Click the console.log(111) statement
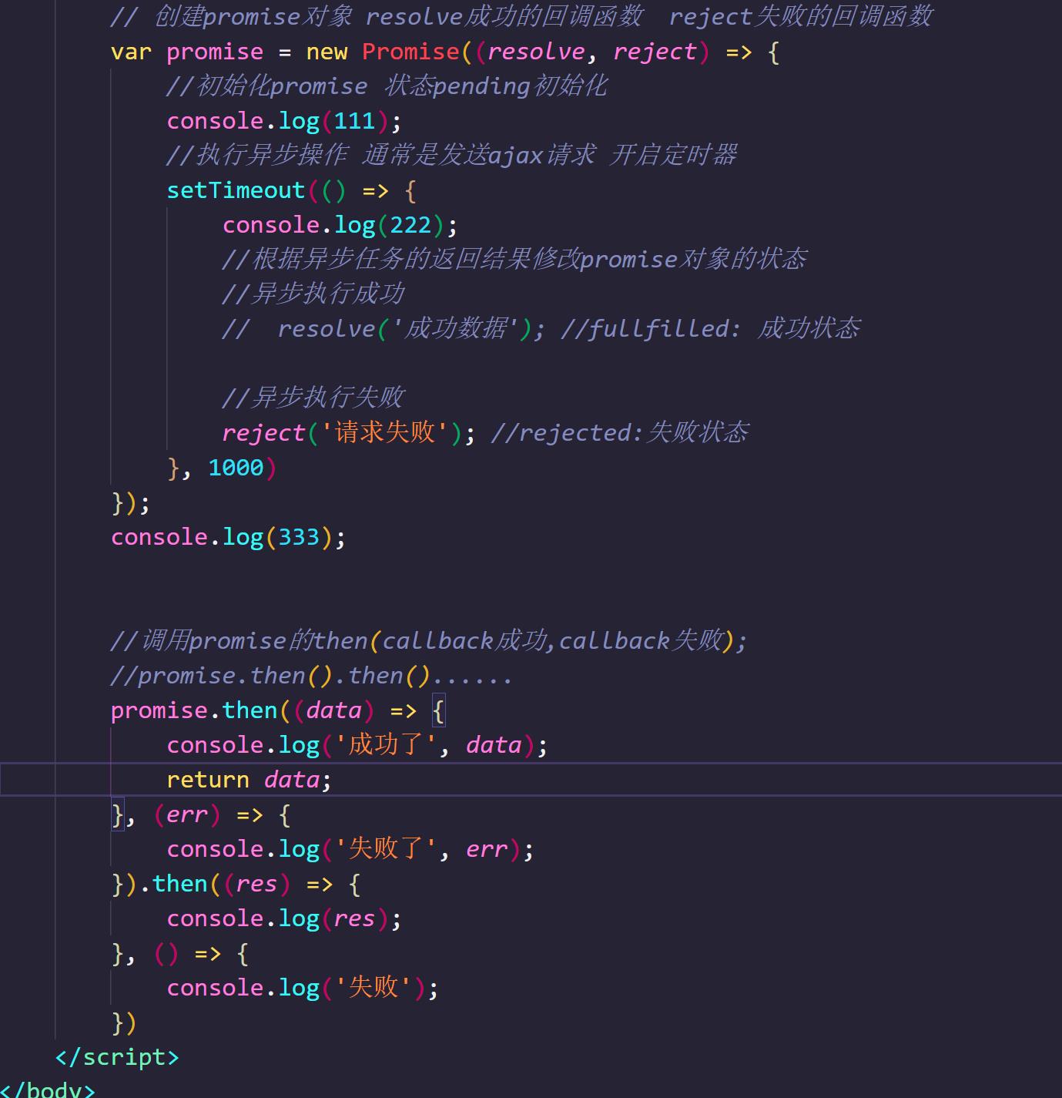The image size is (1062, 1098). click(x=284, y=121)
